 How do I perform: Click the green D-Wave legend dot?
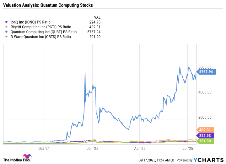7,37
